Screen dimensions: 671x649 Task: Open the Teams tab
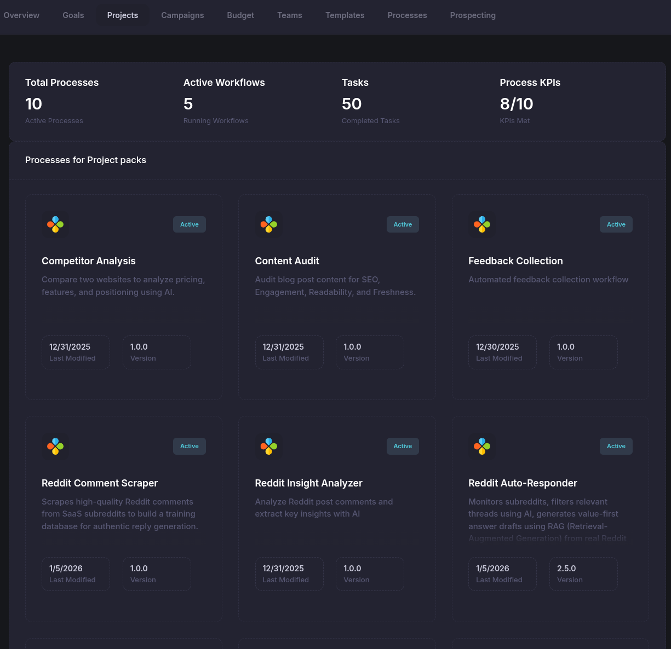click(290, 15)
